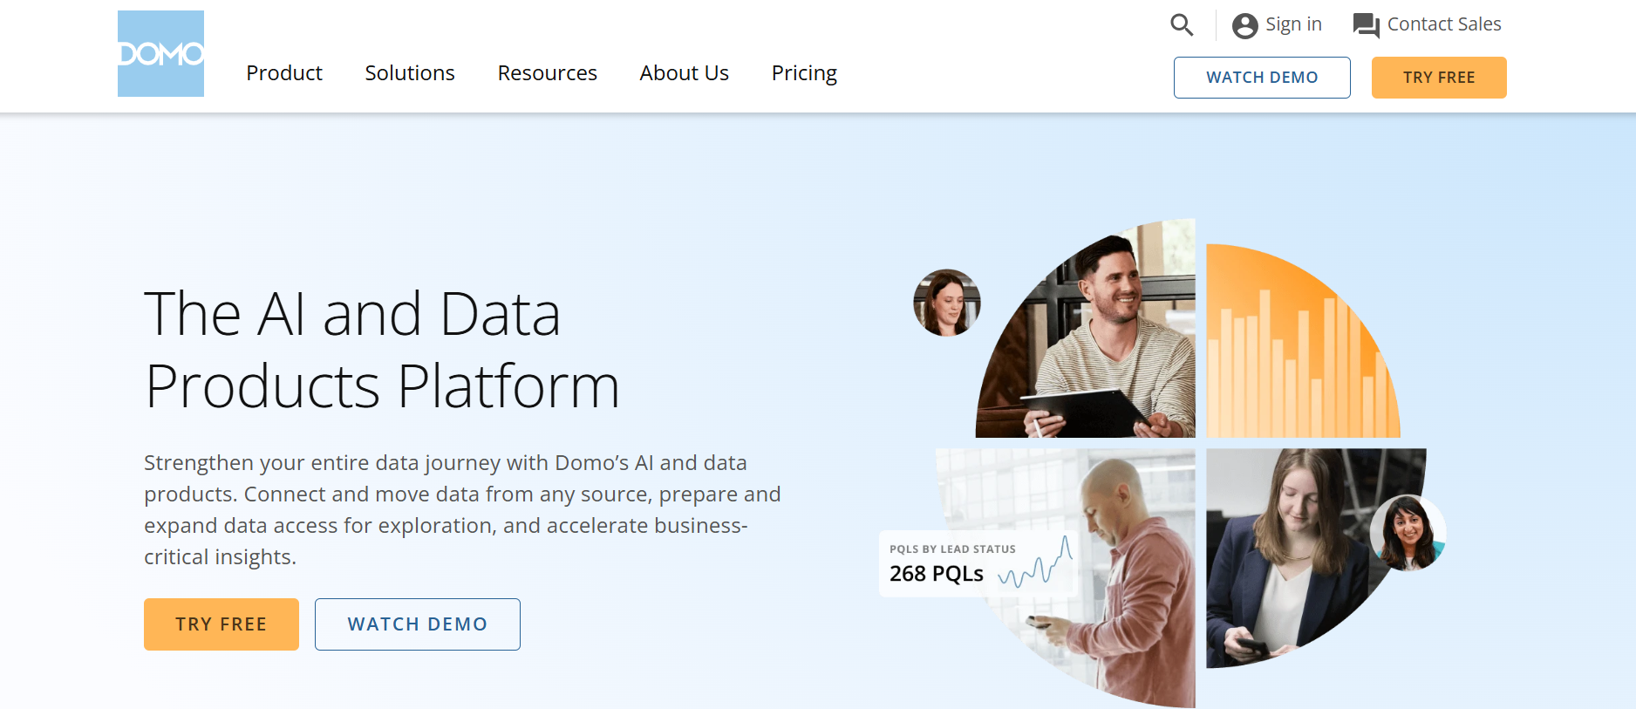The width and height of the screenshot is (1636, 709).
Task: Click the 'Strengthen your entire data journey' paragraph
Action: click(462, 509)
